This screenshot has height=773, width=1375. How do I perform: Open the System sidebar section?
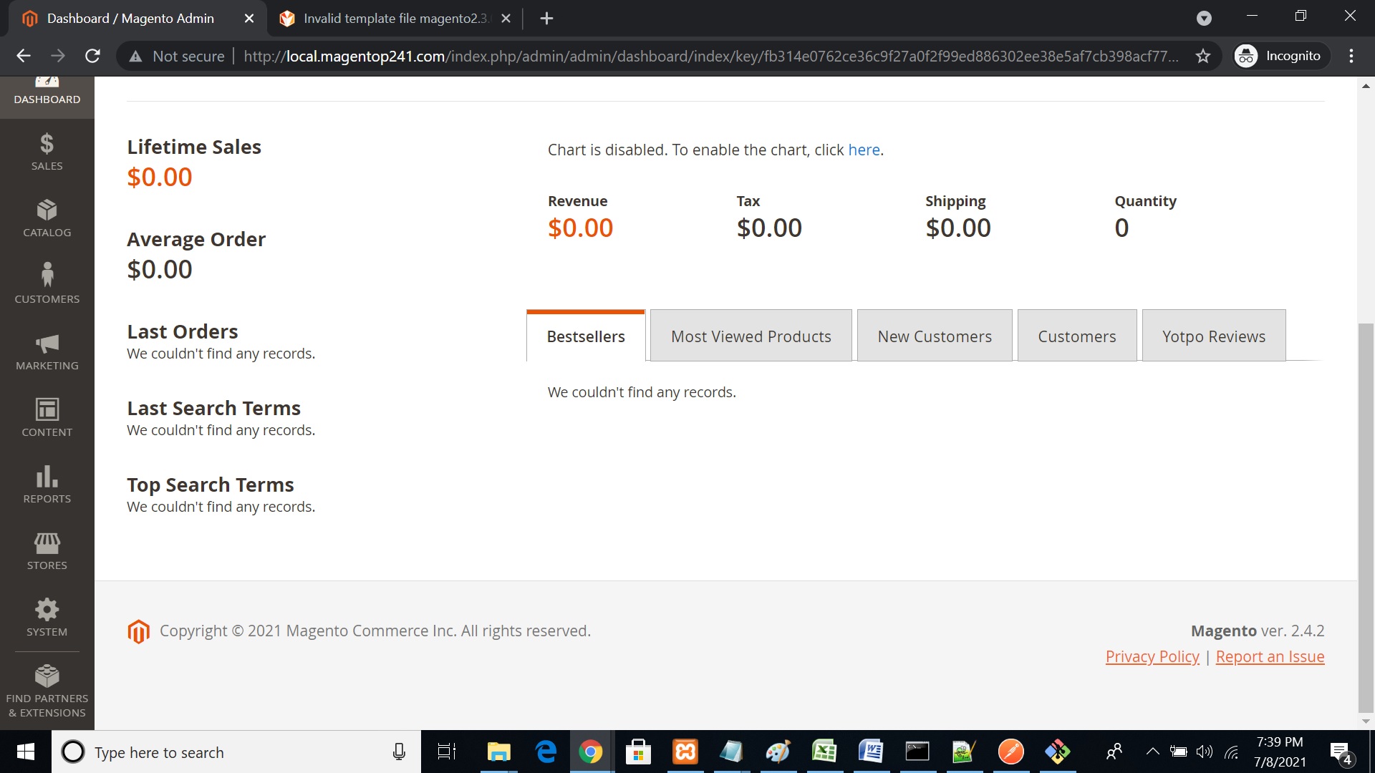[x=47, y=616]
